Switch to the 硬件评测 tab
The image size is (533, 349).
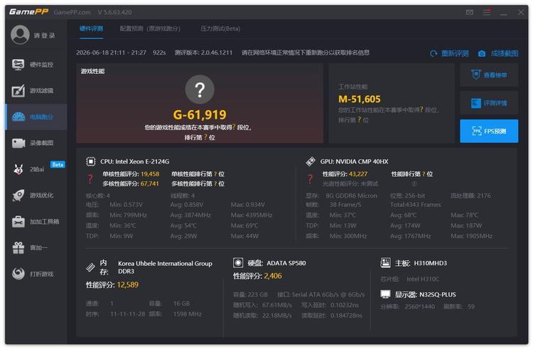coord(91,28)
